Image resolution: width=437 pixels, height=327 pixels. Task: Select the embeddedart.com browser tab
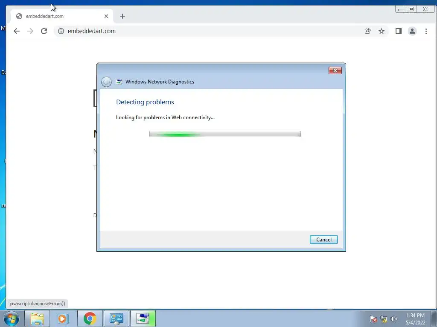point(62,16)
